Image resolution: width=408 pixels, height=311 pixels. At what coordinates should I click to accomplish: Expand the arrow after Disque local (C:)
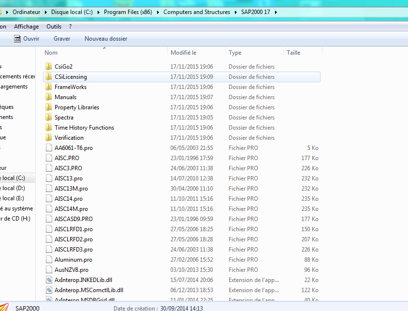(98, 12)
